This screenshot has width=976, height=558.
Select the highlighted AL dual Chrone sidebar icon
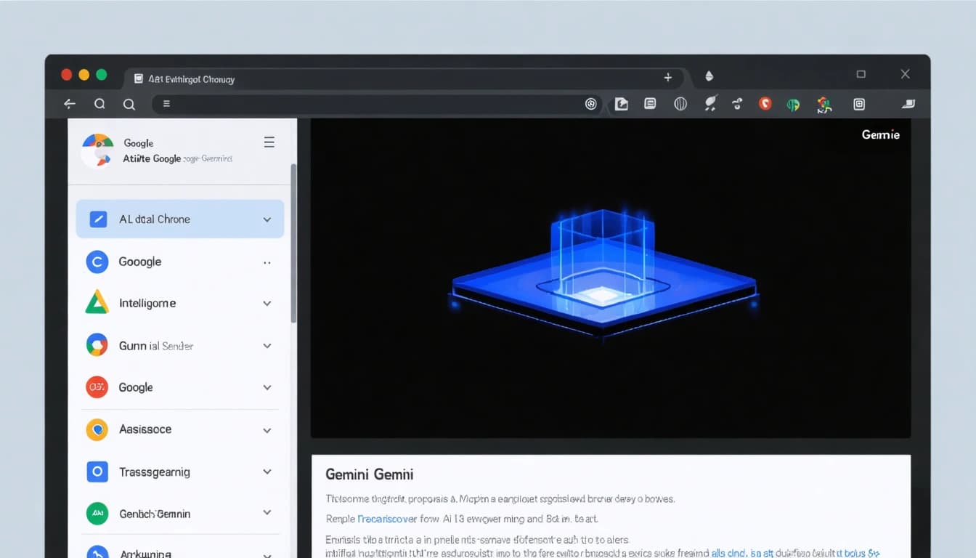tap(97, 218)
